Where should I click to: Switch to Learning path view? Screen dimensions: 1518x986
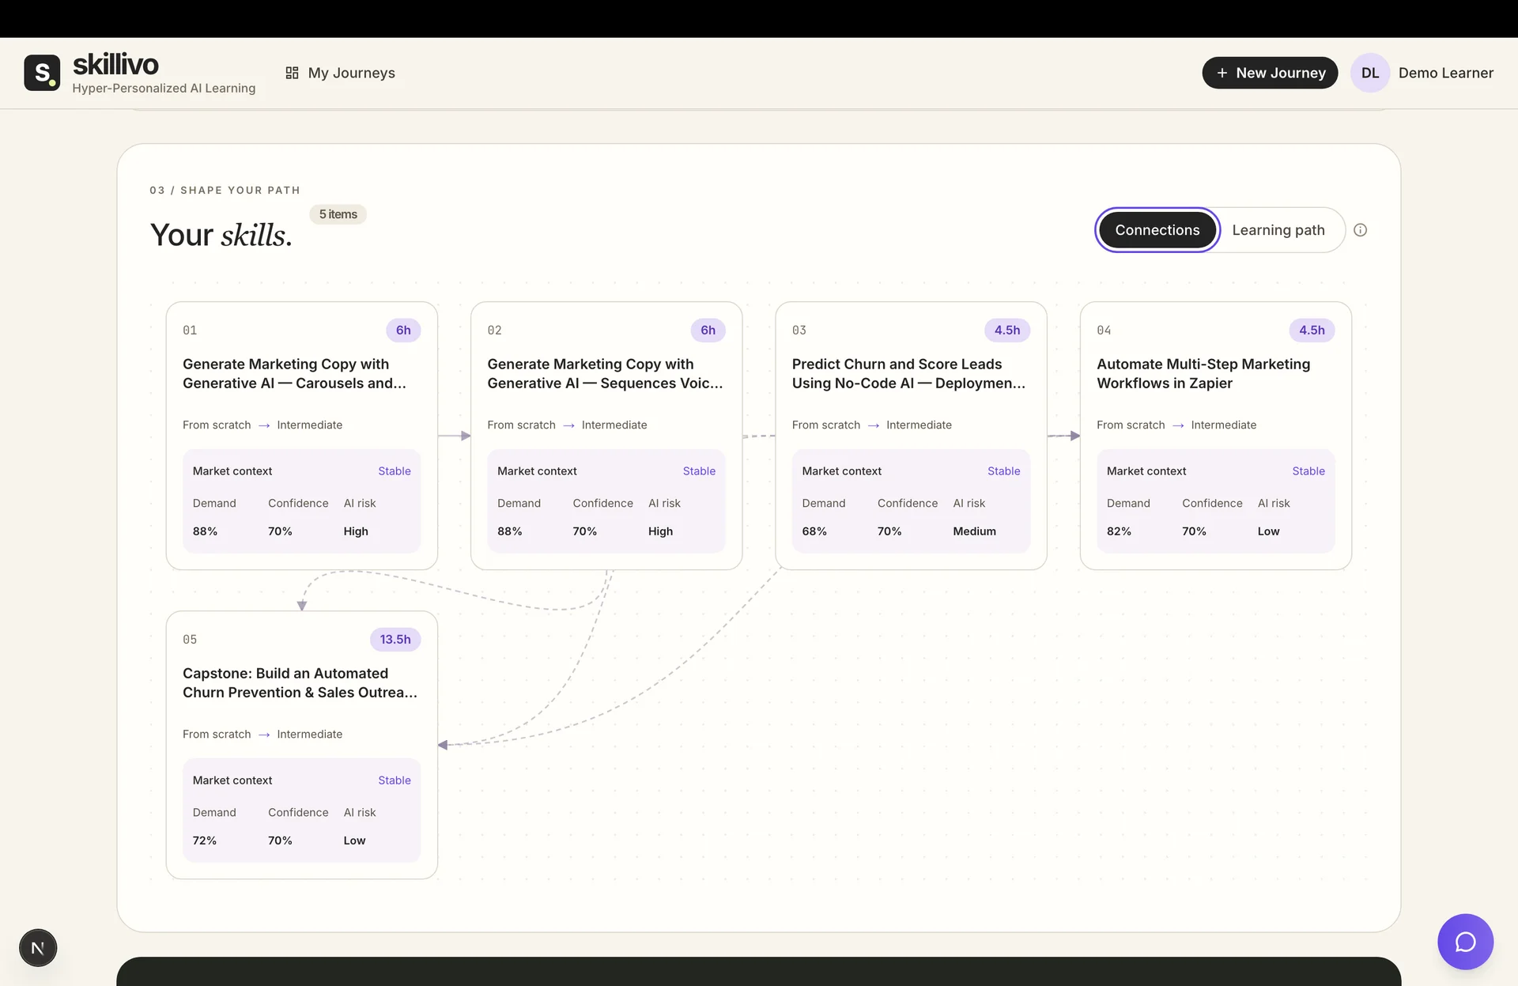pos(1278,230)
